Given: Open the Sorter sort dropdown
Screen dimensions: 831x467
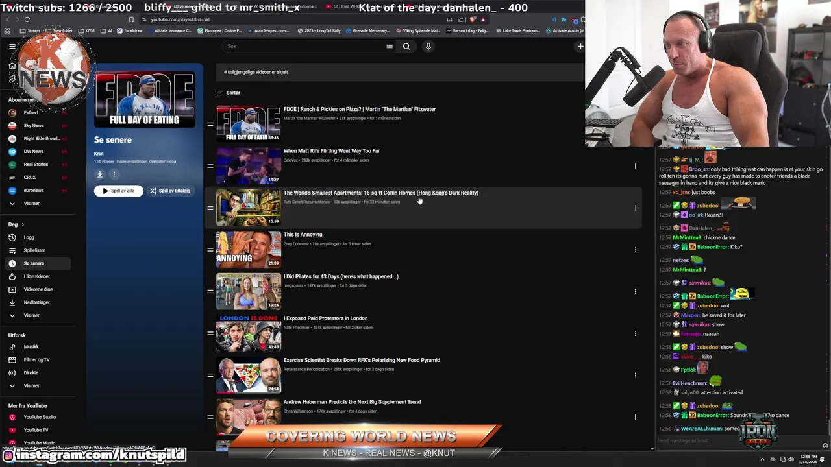Looking at the screenshot, I should (229, 93).
